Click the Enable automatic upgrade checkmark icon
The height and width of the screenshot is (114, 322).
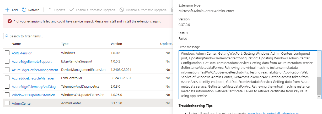72,10
